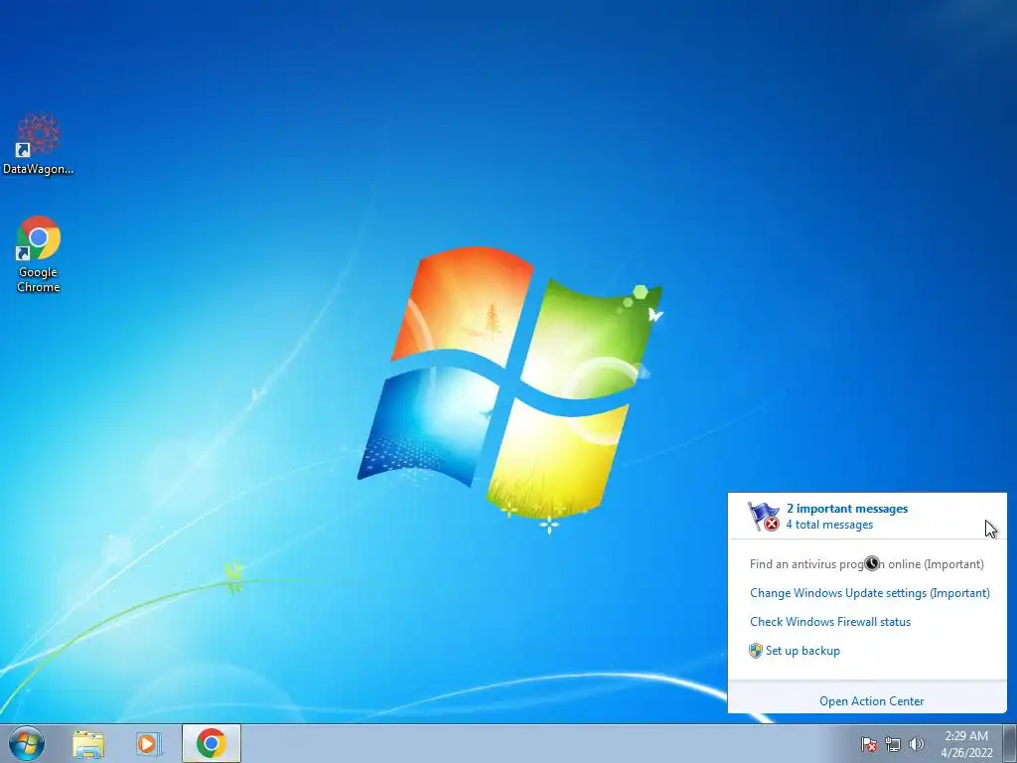This screenshot has height=763, width=1017.
Task: Open the 2 important messages link
Action: (x=847, y=509)
